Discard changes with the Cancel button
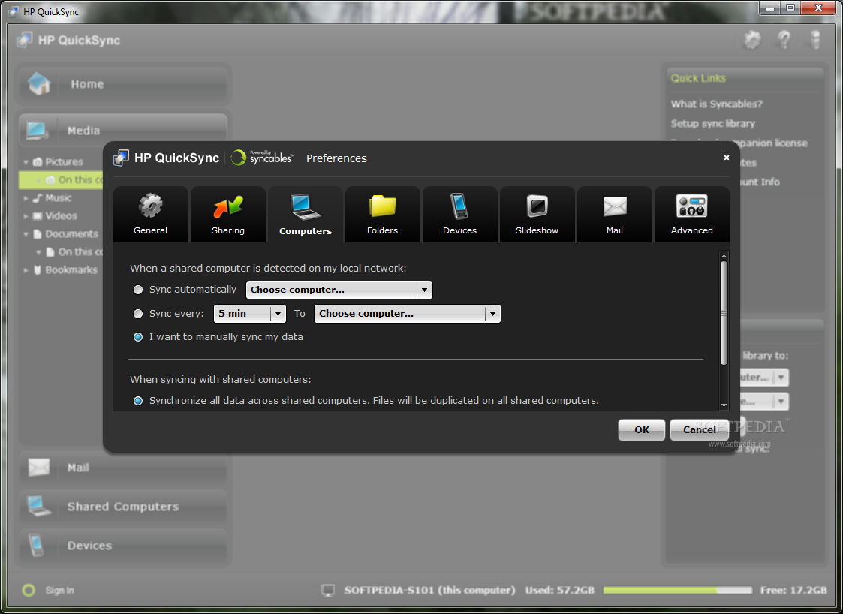 coord(700,429)
